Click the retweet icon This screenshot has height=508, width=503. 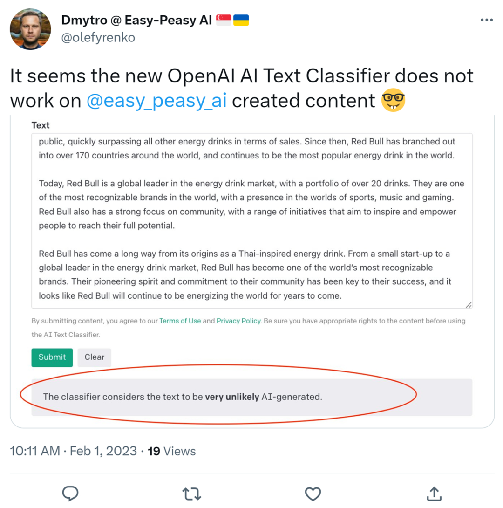tap(191, 494)
